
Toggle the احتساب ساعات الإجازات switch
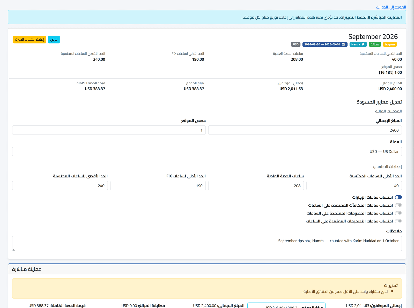click(x=398, y=197)
